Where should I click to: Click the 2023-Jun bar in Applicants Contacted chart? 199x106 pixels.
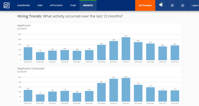tap(114, 90)
